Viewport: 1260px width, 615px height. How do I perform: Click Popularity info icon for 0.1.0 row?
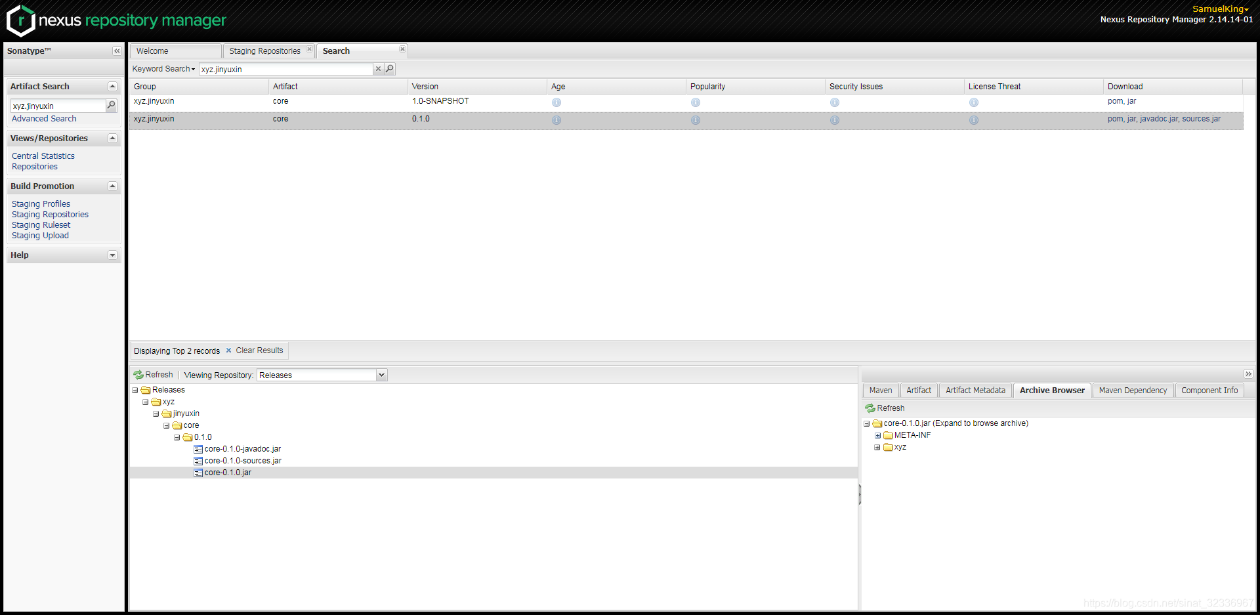696,120
